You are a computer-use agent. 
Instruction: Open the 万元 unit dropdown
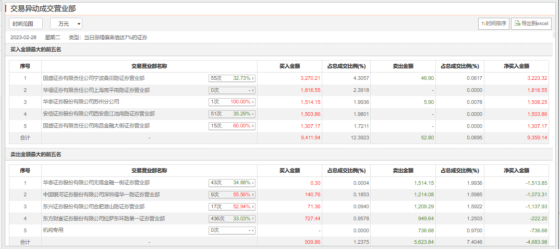point(66,23)
